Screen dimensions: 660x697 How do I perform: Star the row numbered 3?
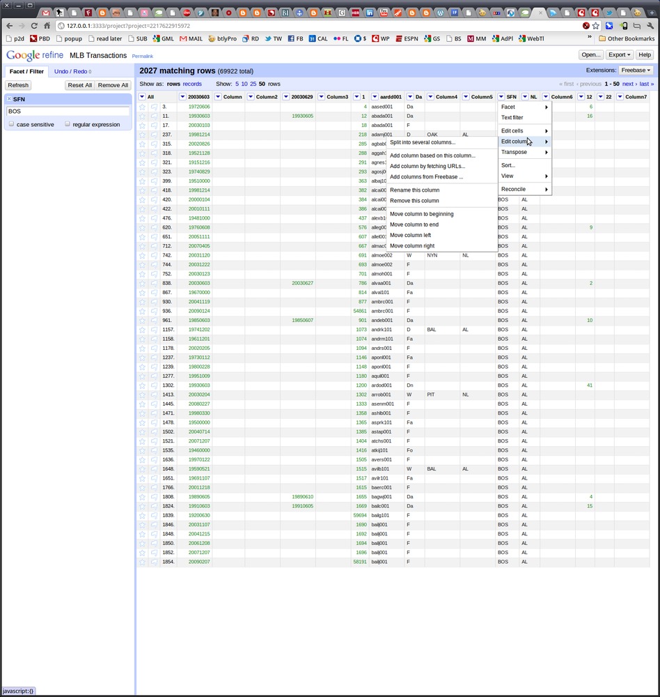point(142,107)
